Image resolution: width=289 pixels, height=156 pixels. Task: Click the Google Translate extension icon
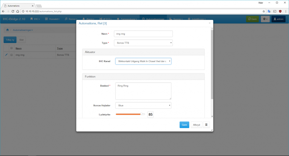[269, 11]
